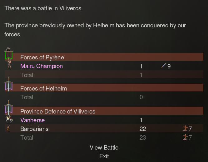Click the Viliveros province defence banner icon
Viewport: 208px width, 162px height.
pos(9,107)
